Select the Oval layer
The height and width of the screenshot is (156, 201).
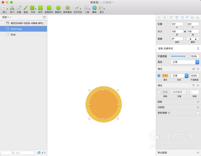(x=24, y=35)
